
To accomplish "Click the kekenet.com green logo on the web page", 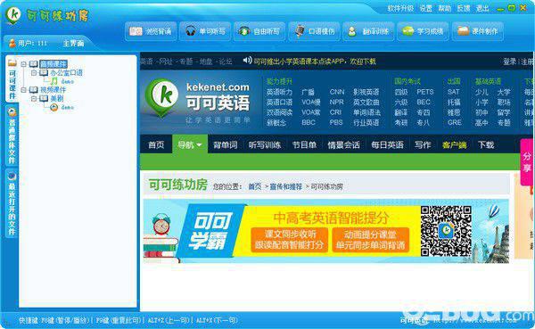I will [x=161, y=97].
